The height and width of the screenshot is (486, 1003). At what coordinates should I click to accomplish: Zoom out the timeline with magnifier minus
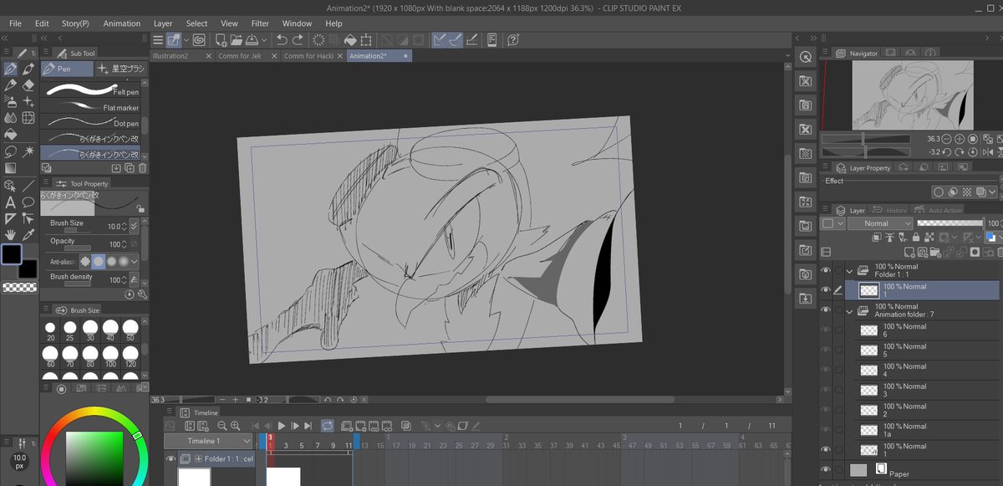point(222,426)
